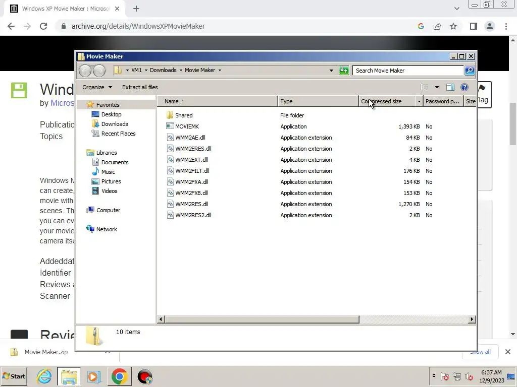
Task: Click the Search Movie Maker field
Action: point(408,71)
